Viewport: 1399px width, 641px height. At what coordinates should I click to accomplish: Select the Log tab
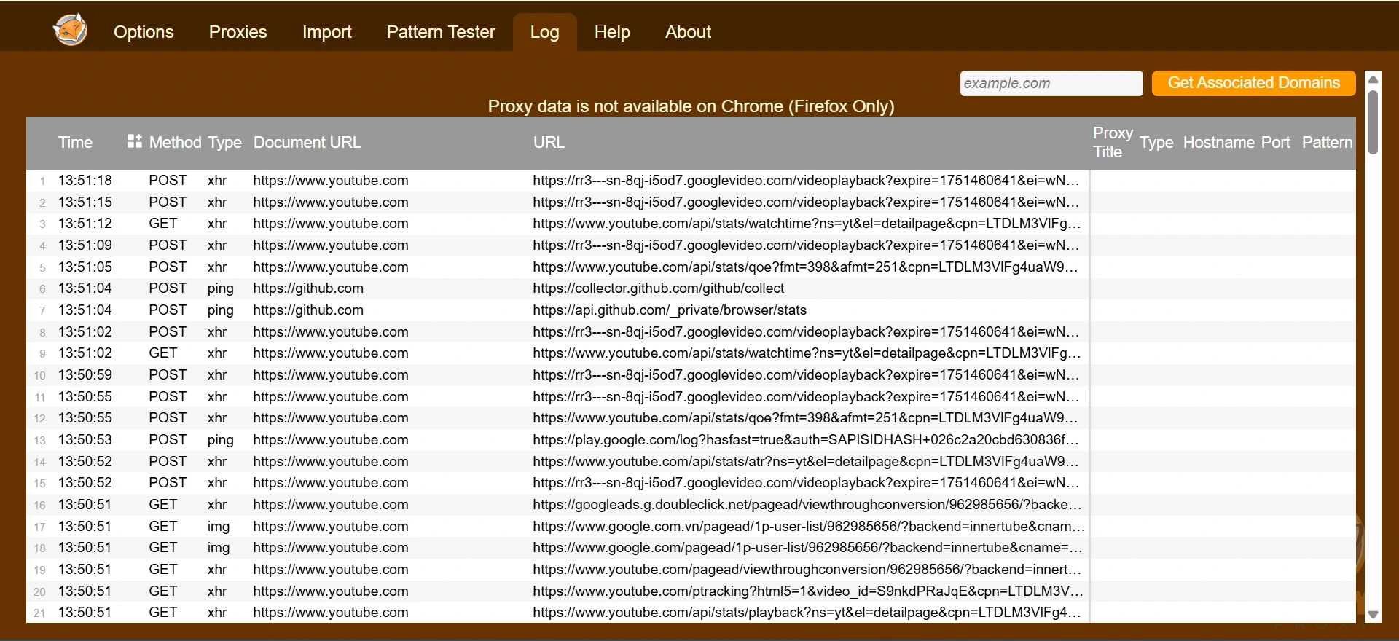pyautogui.click(x=544, y=32)
